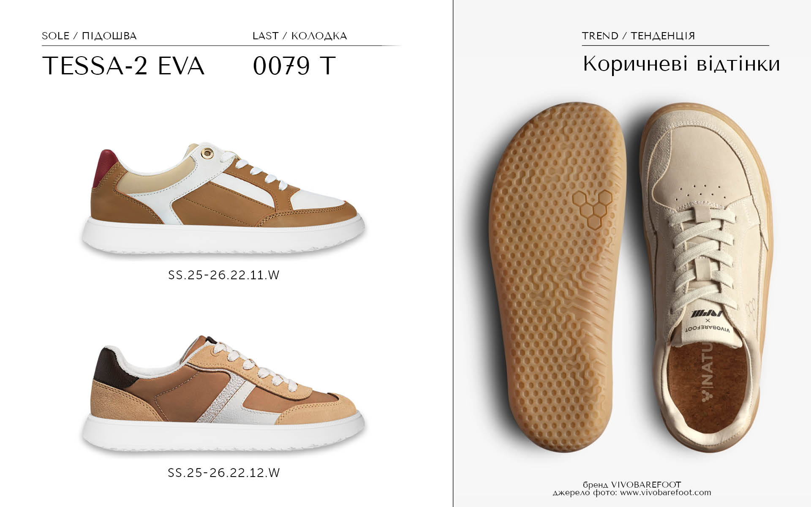Image resolution: width=811 pixels, height=507 pixels.
Task: Open the www.vivobarefoot.com source link
Action: coord(666,493)
